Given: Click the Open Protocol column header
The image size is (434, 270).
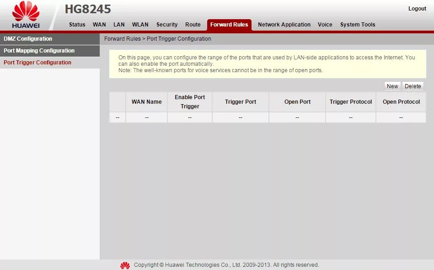Looking at the screenshot, I should coord(401,102).
